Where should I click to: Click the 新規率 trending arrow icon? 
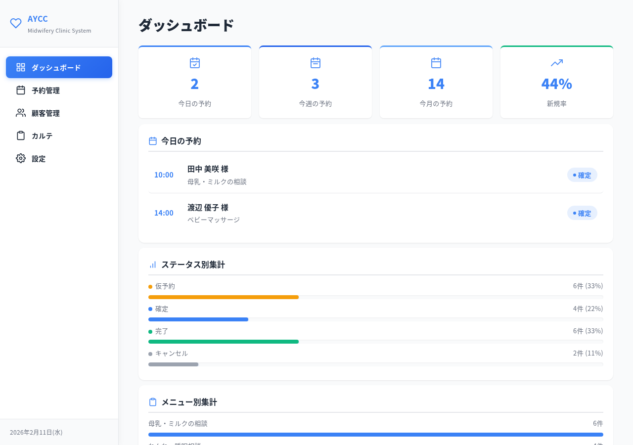coord(556,63)
